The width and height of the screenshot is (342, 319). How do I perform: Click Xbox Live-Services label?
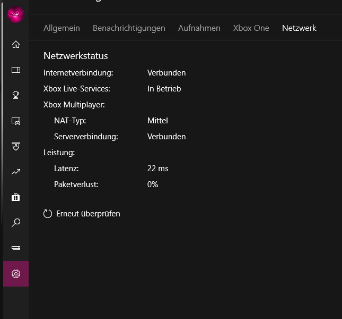(x=76, y=89)
